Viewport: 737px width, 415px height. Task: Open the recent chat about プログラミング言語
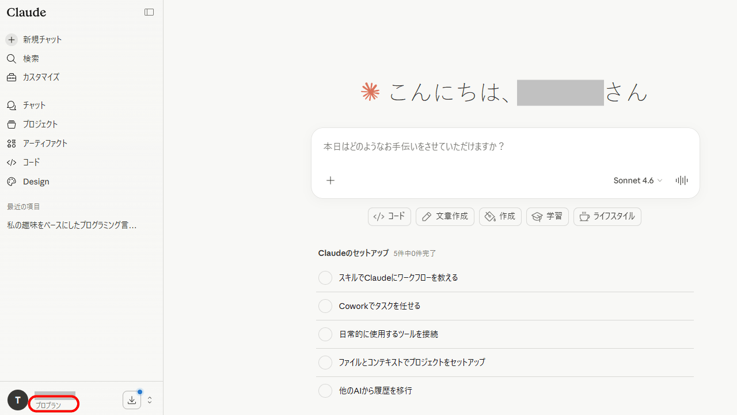click(x=71, y=225)
